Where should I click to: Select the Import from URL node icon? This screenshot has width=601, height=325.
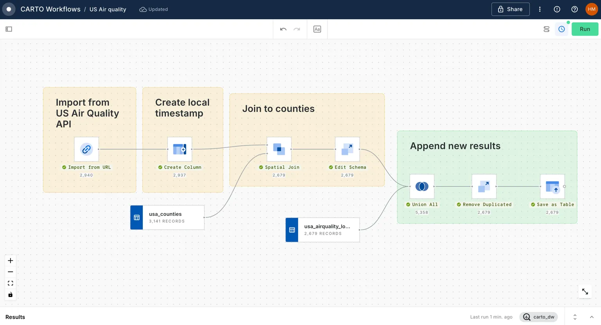[x=86, y=149]
